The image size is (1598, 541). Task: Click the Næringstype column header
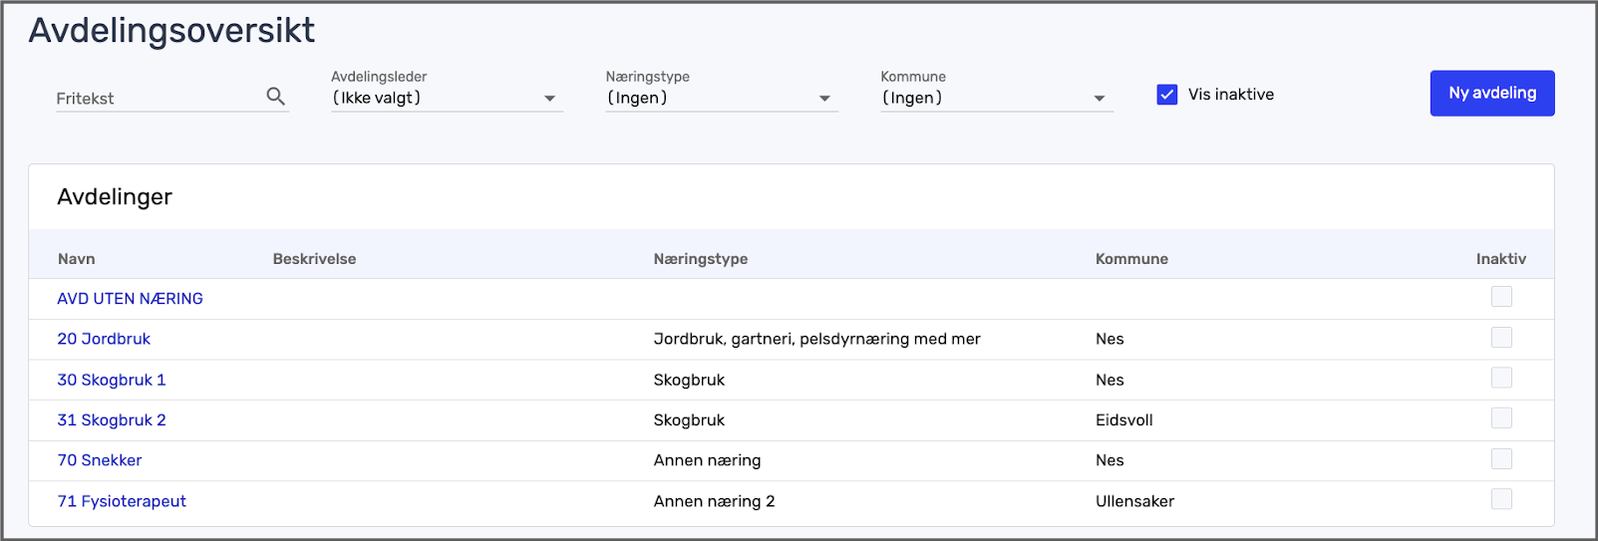pos(700,259)
